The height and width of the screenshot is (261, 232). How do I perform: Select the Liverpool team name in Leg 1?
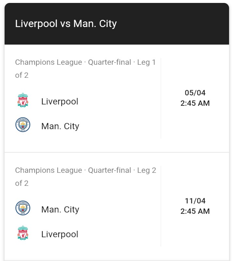click(60, 102)
